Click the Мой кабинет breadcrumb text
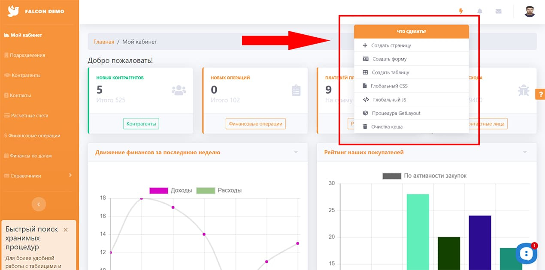Viewport: 545px width, 270px height. tap(139, 42)
